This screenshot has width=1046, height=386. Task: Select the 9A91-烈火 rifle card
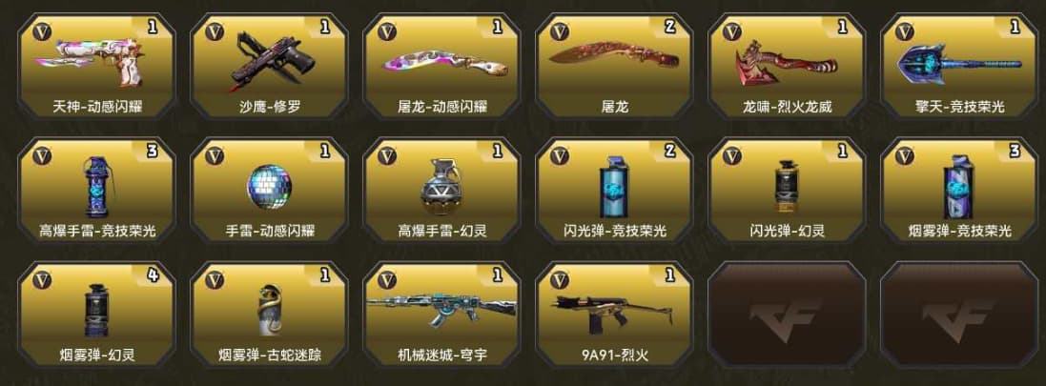614,314
